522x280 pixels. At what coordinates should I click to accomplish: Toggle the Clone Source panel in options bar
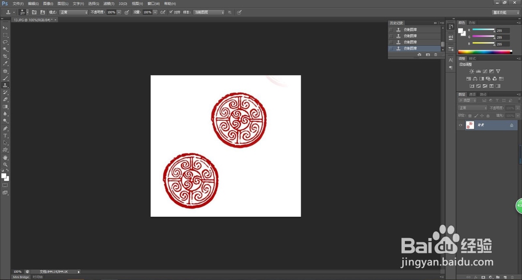(x=43, y=13)
